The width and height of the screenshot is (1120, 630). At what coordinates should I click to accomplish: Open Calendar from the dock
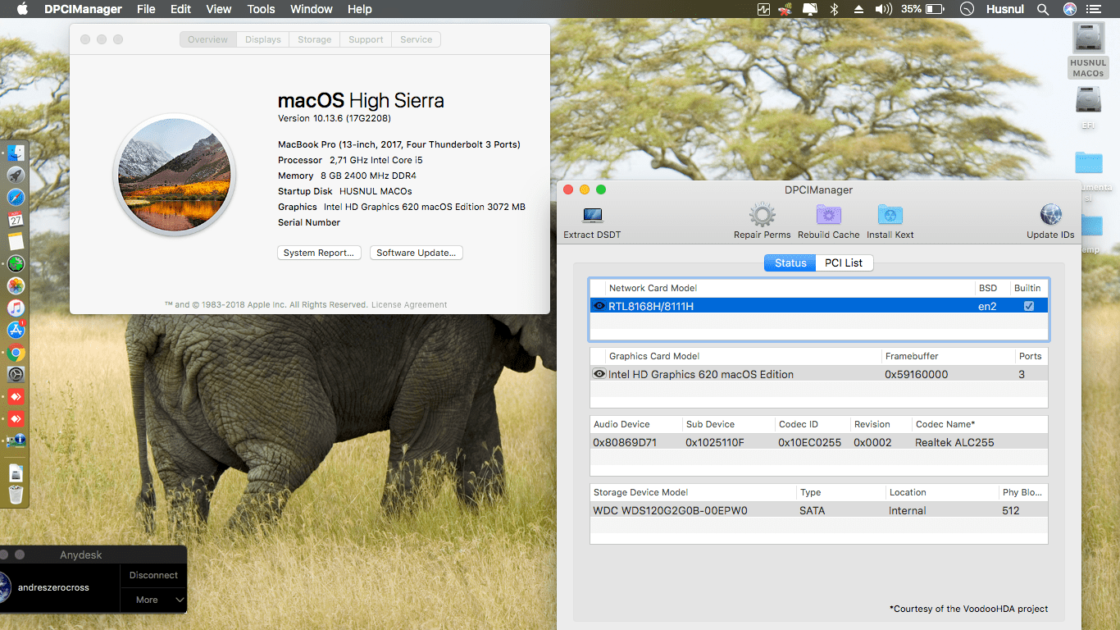tap(16, 220)
